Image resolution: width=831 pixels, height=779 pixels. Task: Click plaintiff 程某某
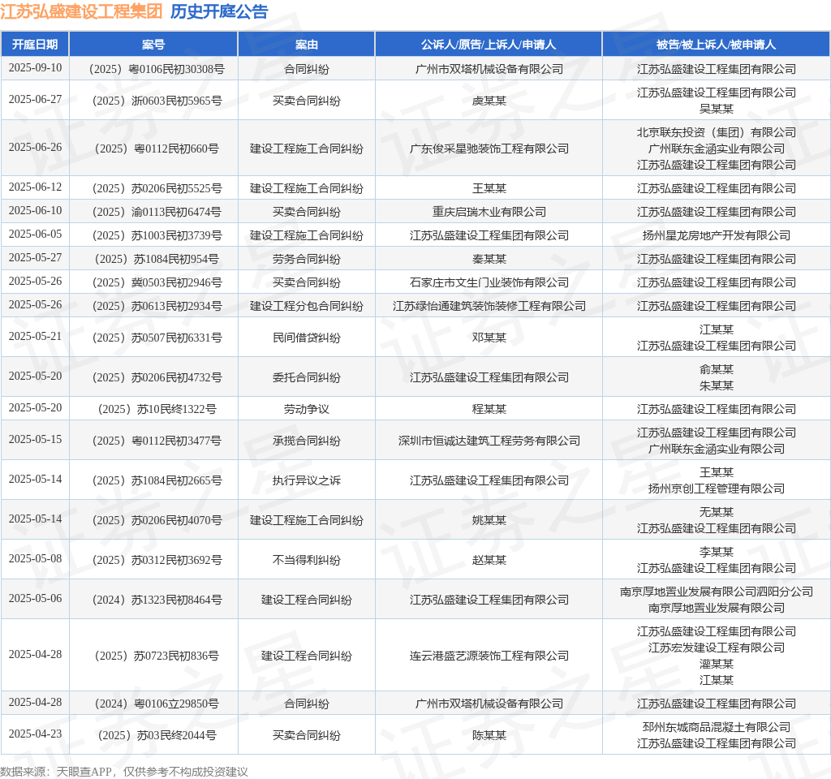coord(489,409)
